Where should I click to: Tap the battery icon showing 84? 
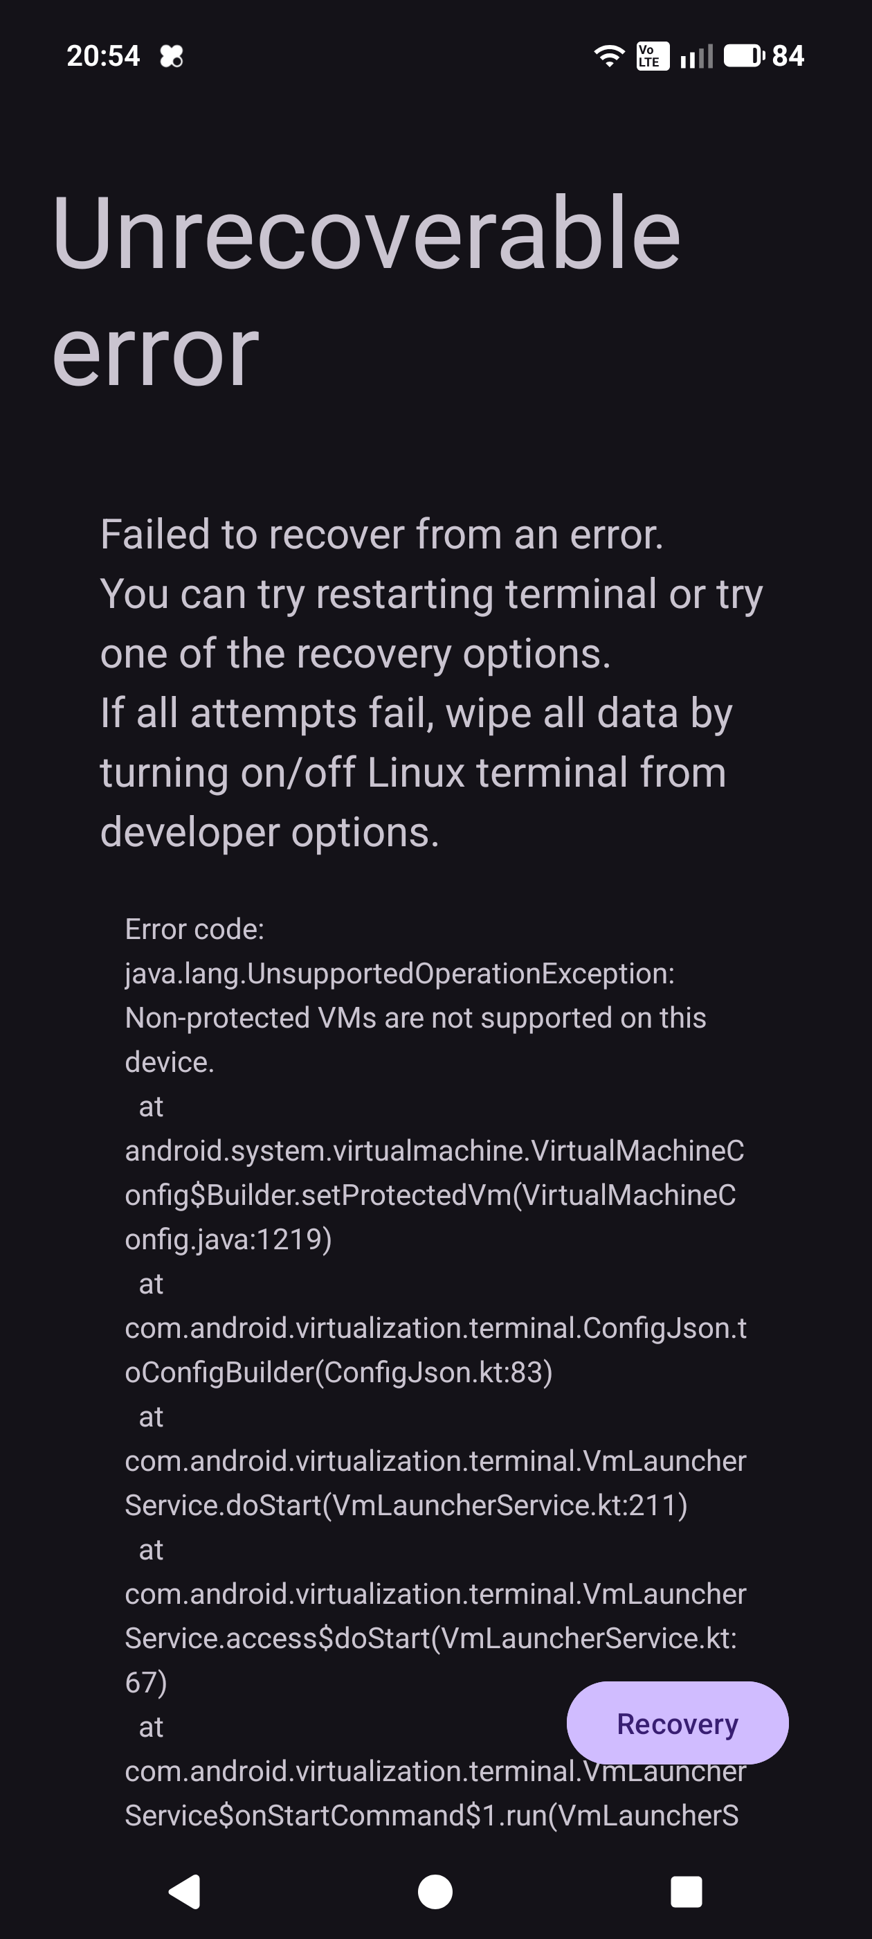763,55
